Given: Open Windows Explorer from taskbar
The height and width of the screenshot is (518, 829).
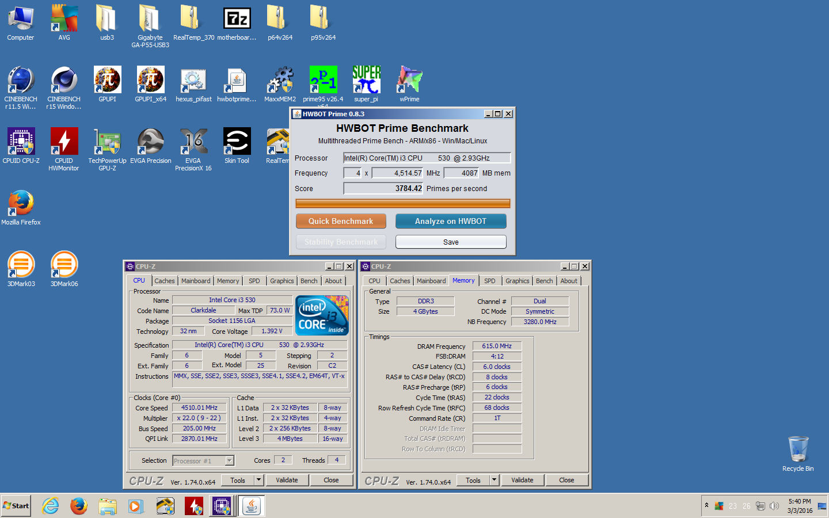Looking at the screenshot, I should point(108,506).
